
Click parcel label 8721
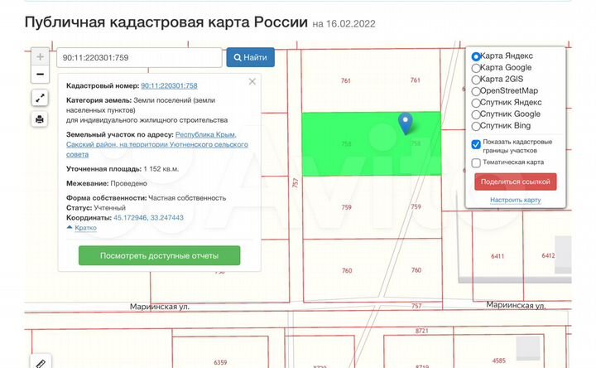click(422, 331)
